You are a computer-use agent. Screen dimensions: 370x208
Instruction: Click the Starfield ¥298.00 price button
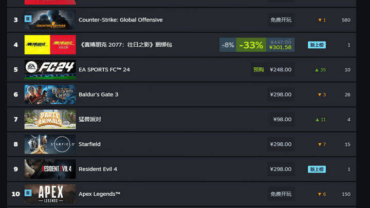[281, 144]
